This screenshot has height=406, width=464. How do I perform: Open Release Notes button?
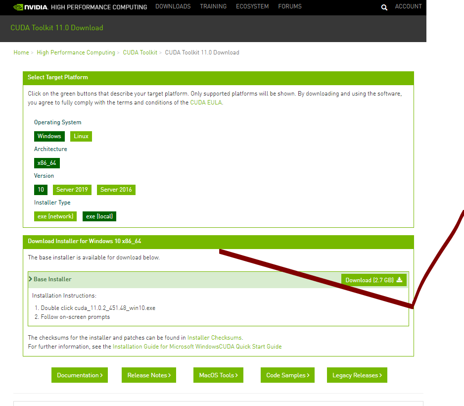click(x=149, y=375)
